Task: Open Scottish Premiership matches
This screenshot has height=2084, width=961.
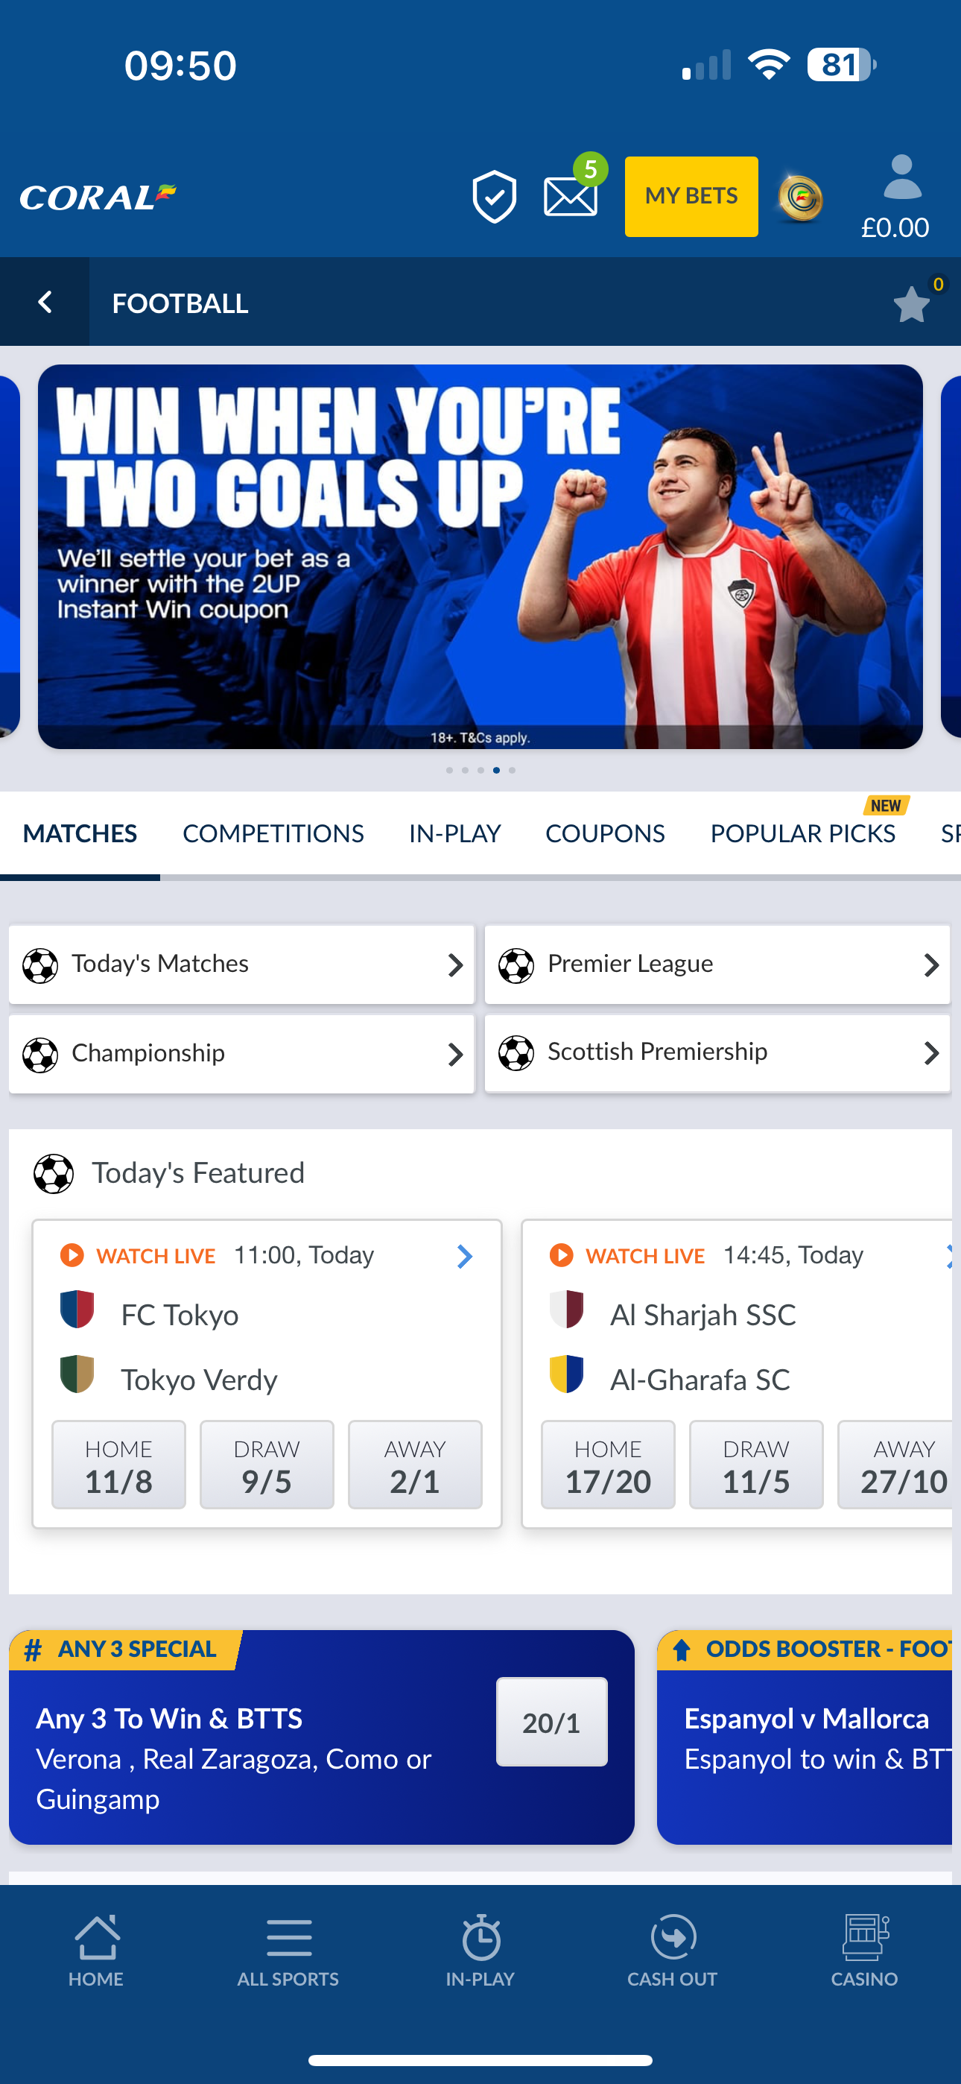Action: click(717, 1052)
